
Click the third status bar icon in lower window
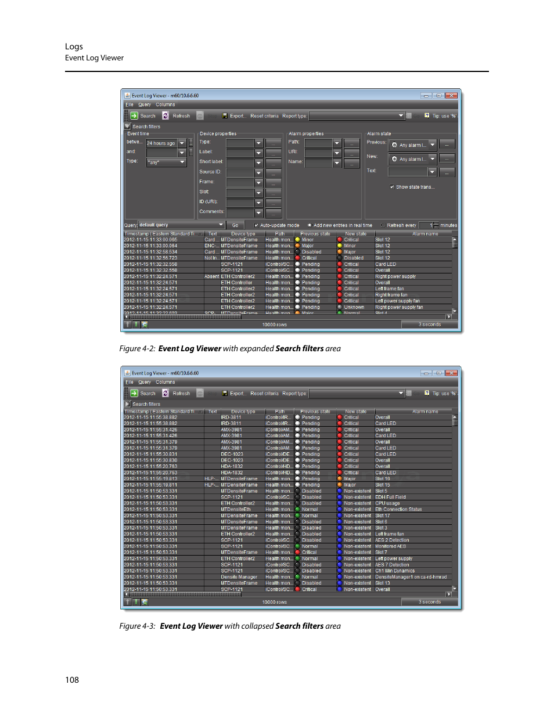(145, 602)
